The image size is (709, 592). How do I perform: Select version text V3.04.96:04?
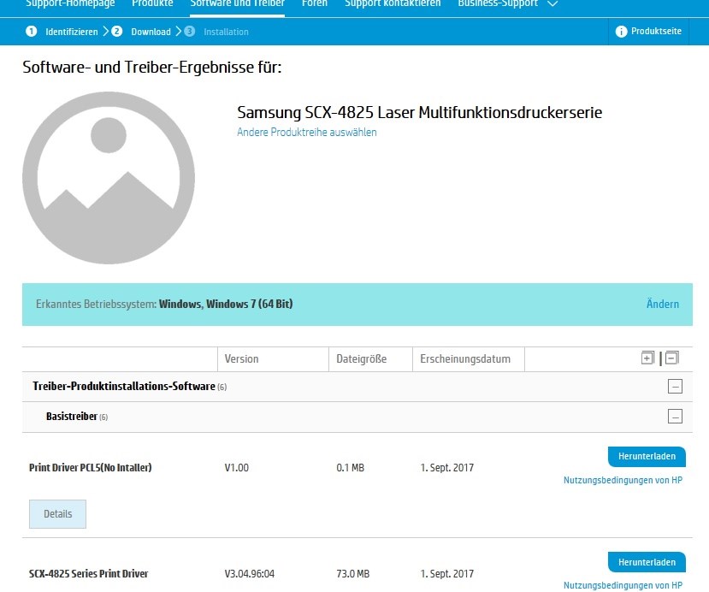[x=250, y=574]
